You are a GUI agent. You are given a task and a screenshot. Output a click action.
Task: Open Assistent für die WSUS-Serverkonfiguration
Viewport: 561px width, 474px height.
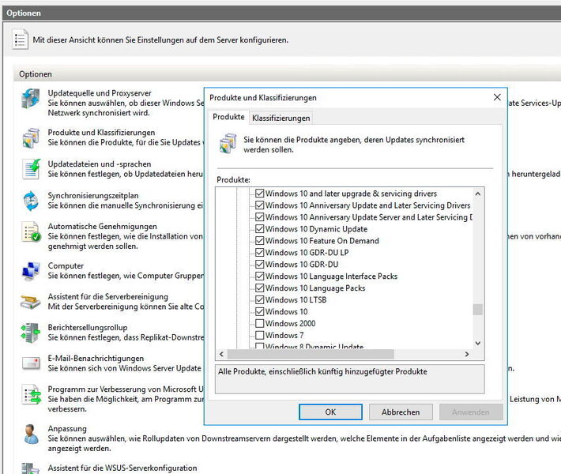(122, 468)
